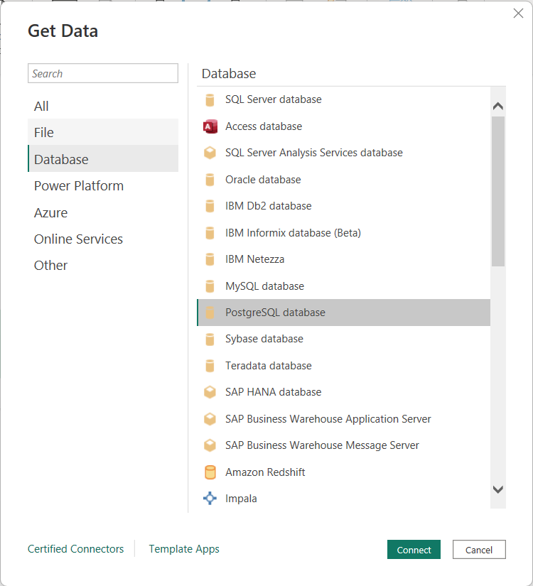Click the SAP HANA database cube icon

click(x=210, y=392)
